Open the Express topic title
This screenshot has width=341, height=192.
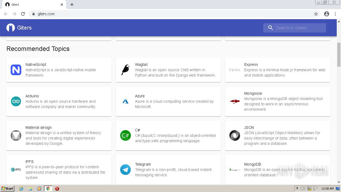251,65
